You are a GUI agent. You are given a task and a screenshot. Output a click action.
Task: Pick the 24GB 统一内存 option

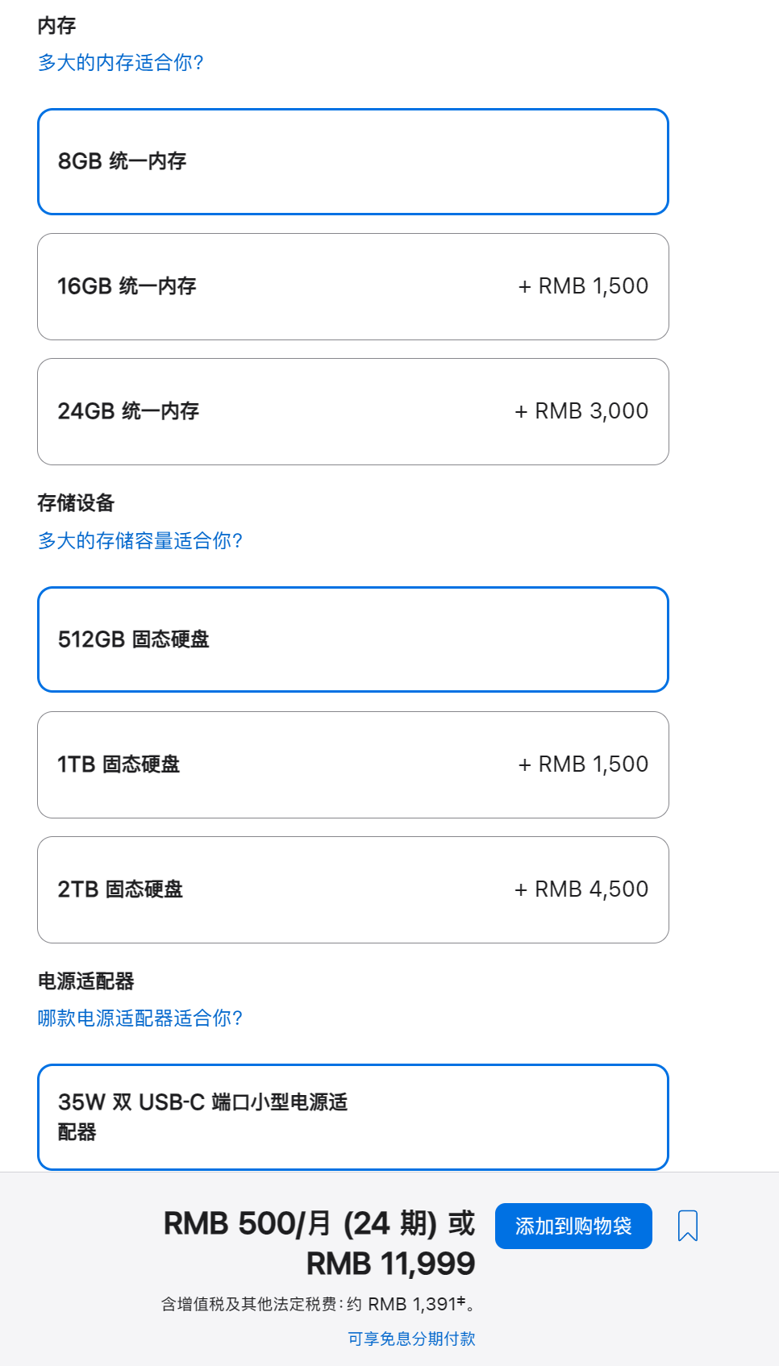pyautogui.click(x=352, y=411)
